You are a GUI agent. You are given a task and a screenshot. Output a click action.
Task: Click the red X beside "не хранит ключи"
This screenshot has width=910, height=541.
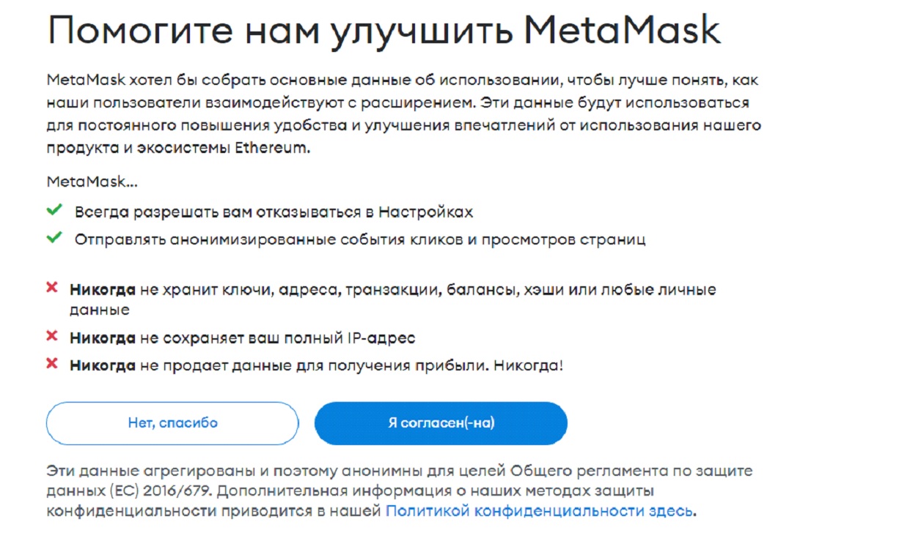pyautogui.click(x=52, y=288)
